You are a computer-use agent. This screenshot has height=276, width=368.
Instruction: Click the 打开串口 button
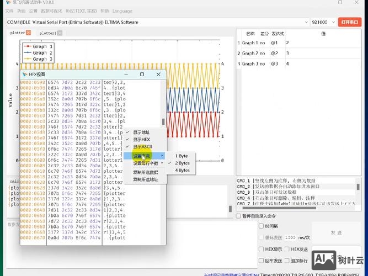coord(349,22)
